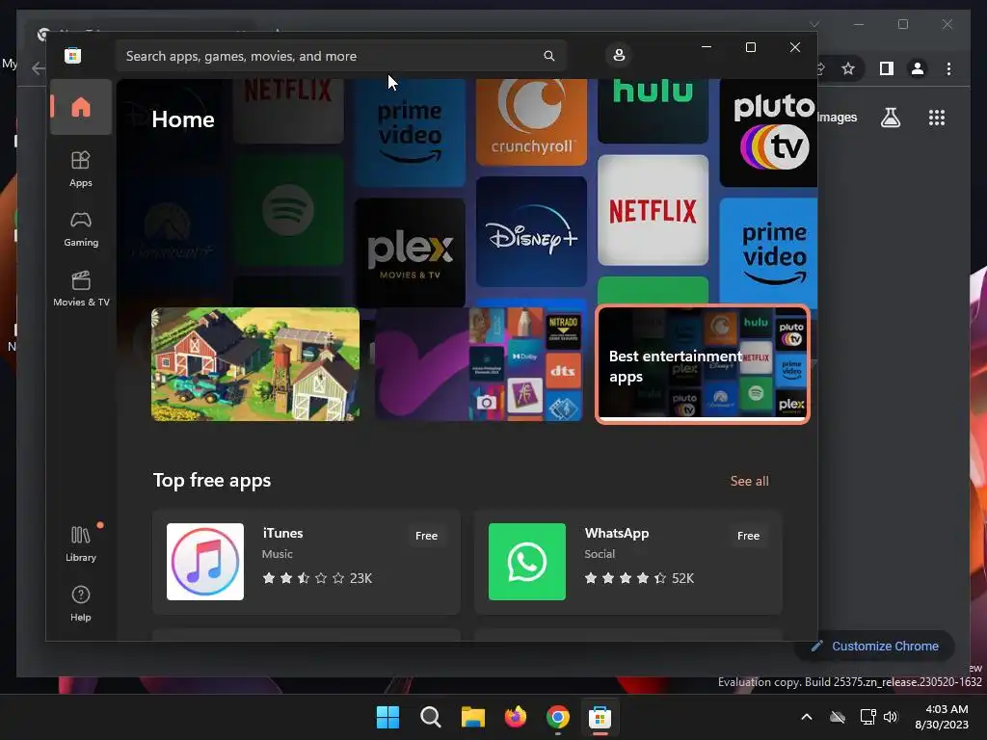The width and height of the screenshot is (987, 740).
Task: Click the Hulu tile in the banner
Action: pyautogui.click(x=653, y=112)
